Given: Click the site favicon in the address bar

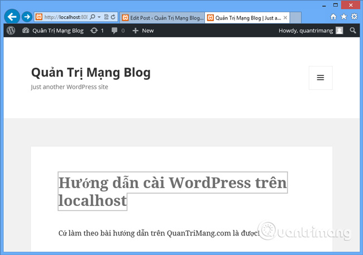Looking at the screenshot, I should (39, 17).
